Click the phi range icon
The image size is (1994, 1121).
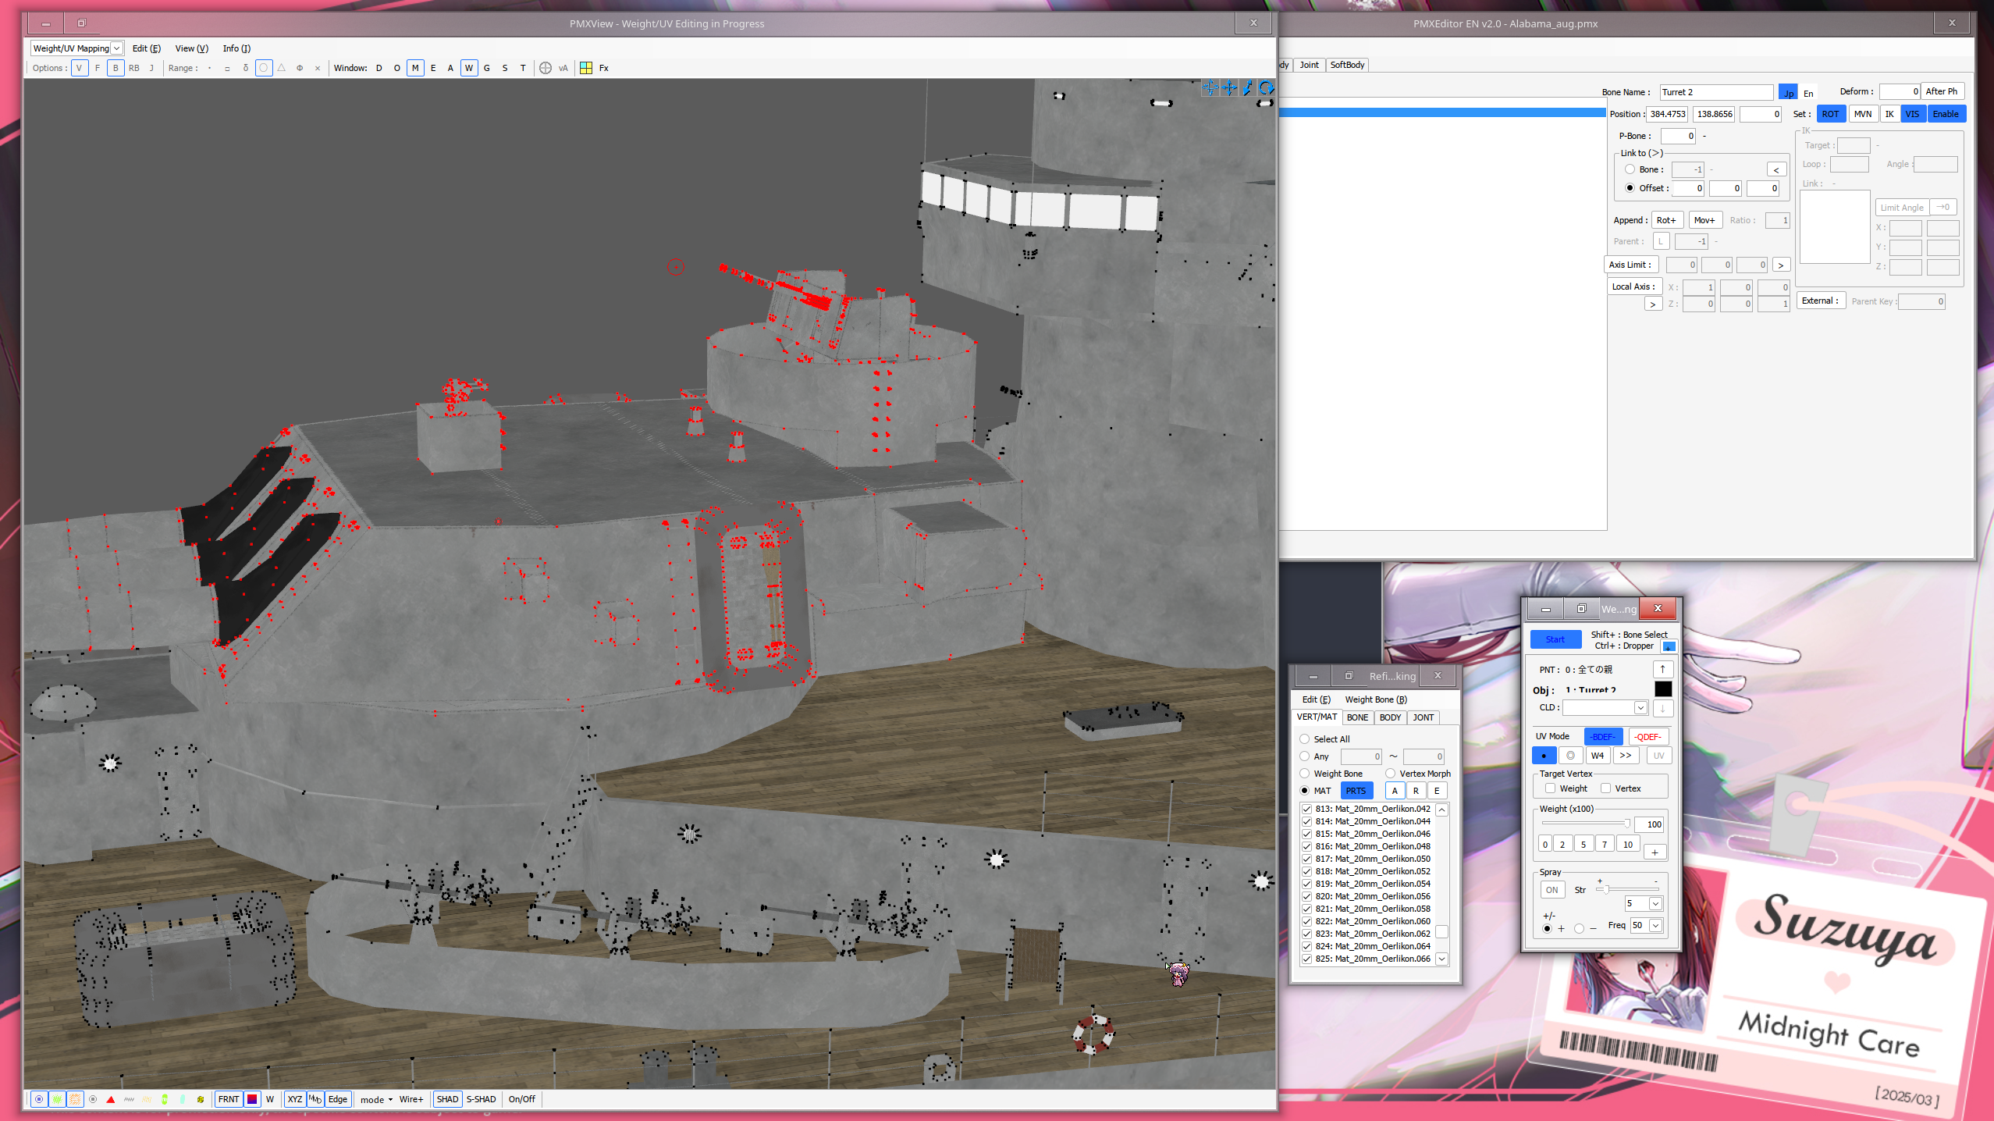tap(300, 68)
